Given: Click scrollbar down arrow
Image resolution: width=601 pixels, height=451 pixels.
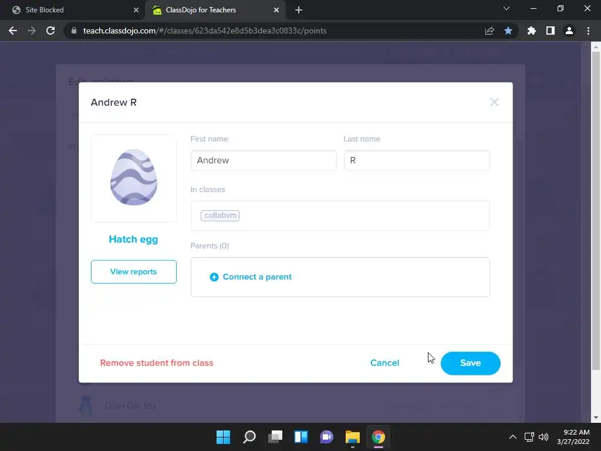Looking at the screenshot, I should point(596,418).
